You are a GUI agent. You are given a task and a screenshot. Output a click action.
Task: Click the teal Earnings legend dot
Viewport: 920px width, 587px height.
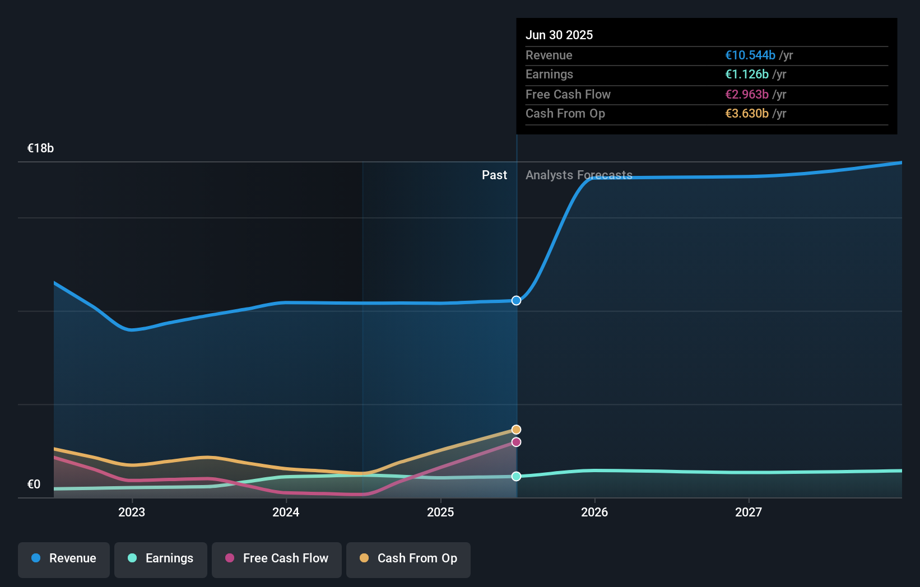point(132,558)
